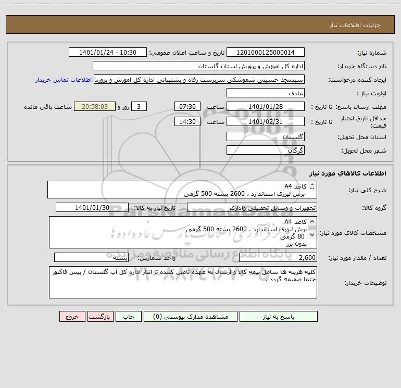Click the شهر محل تحویل label
Screen dimensions: 401x388
click(x=364, y=151)
